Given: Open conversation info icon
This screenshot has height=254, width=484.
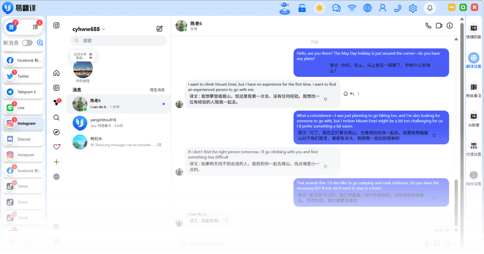Looking at the screenshot, I should [450, 25].
